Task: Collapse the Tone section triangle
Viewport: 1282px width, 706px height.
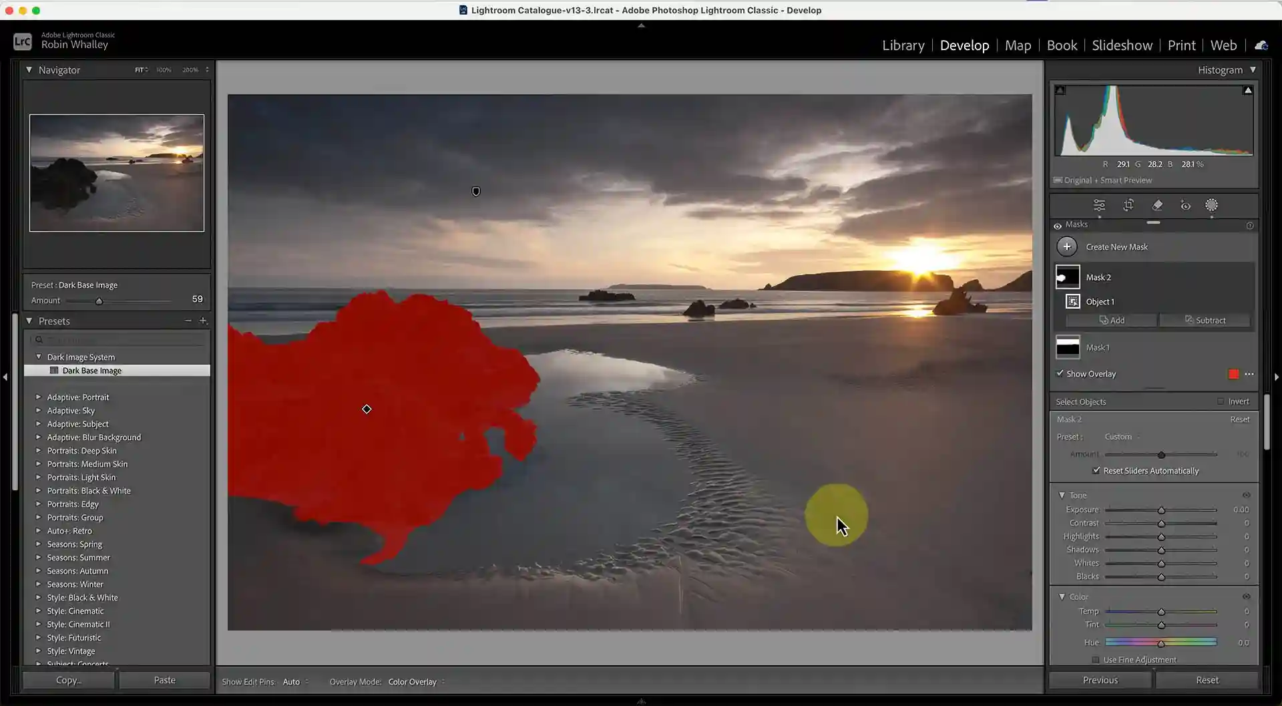Action: tap(1062, 495)
